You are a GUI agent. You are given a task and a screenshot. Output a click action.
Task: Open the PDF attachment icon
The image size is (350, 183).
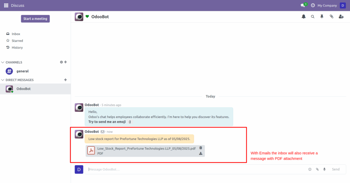[91, 151]
